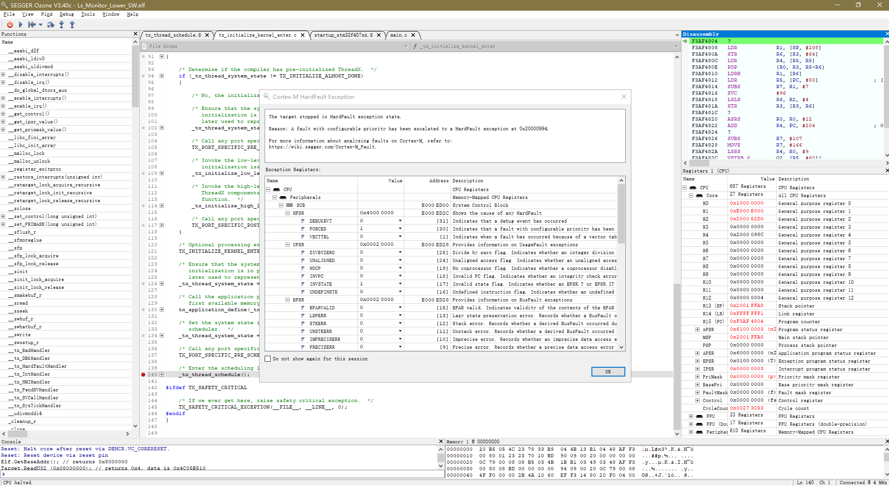Open the FORCED value dropdown
The height and width of the screenshot is (486, 889).
tap(400, 229)
